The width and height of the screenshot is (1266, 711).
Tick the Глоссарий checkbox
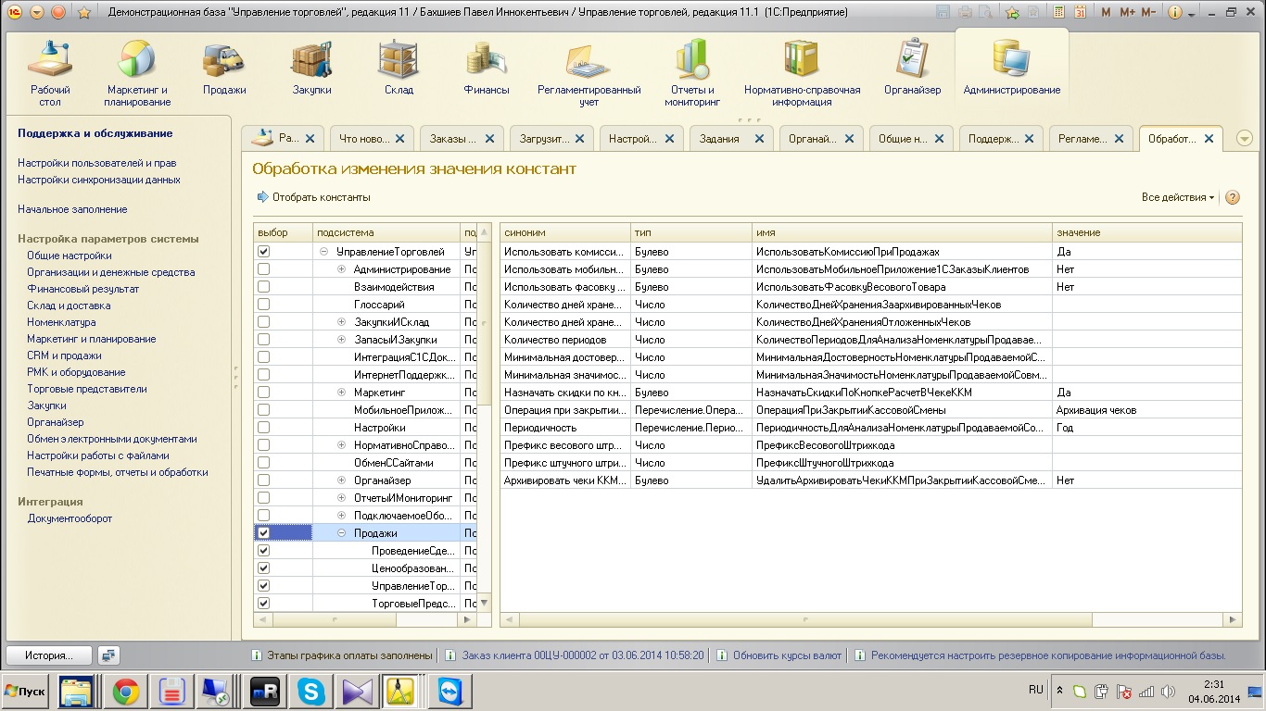tap(264, 305)
